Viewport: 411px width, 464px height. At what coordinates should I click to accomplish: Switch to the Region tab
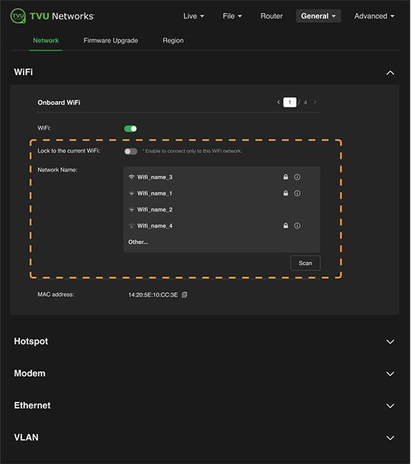pos(173,41)
